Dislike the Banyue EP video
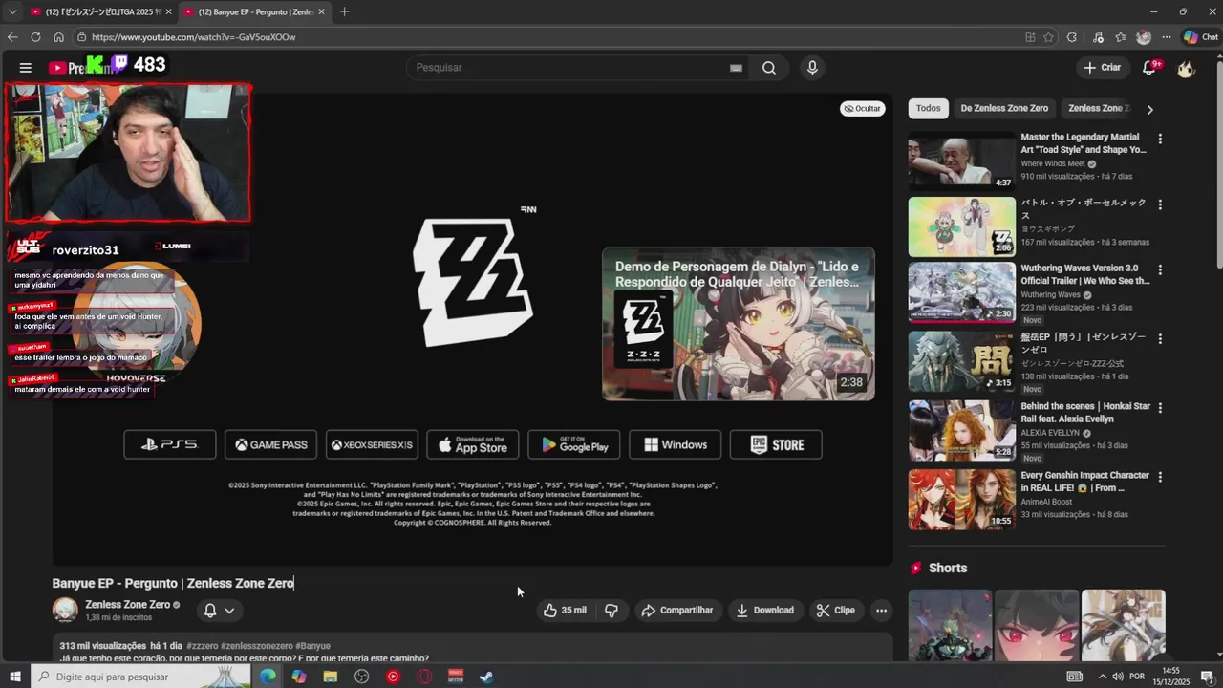This screenshot has height=688, width=1223. click(611, 611)
